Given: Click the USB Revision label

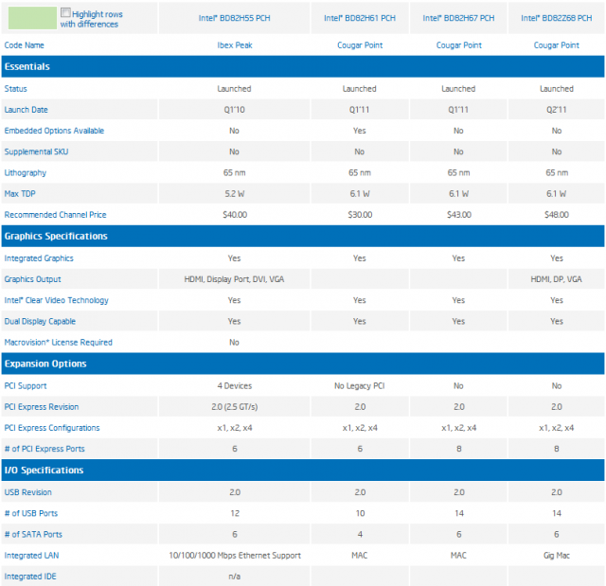Looking at the screenshot, I should (x=27, y=492).
